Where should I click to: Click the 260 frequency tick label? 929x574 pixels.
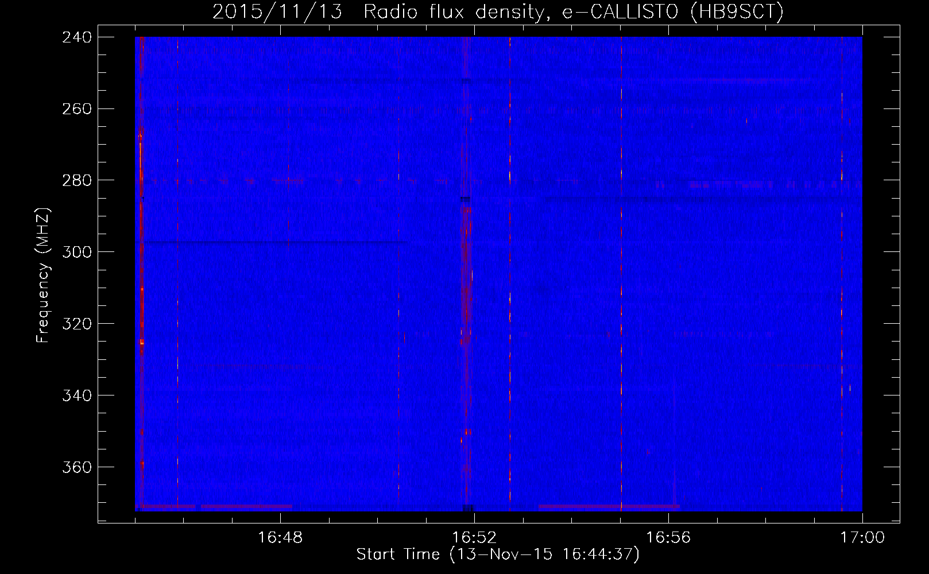pyautogui.click(x=77, y=108)
